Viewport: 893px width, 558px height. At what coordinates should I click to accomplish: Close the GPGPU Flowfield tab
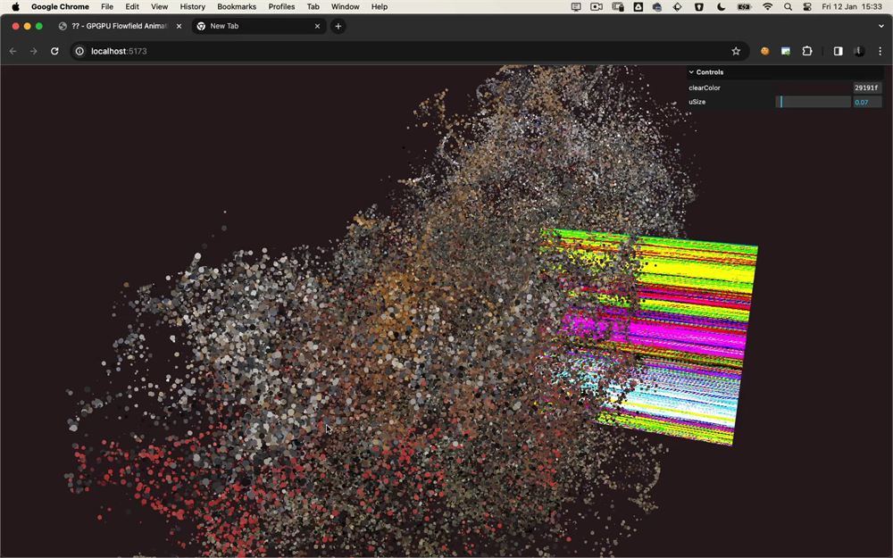pyautogui.click(x=179, y=26)
